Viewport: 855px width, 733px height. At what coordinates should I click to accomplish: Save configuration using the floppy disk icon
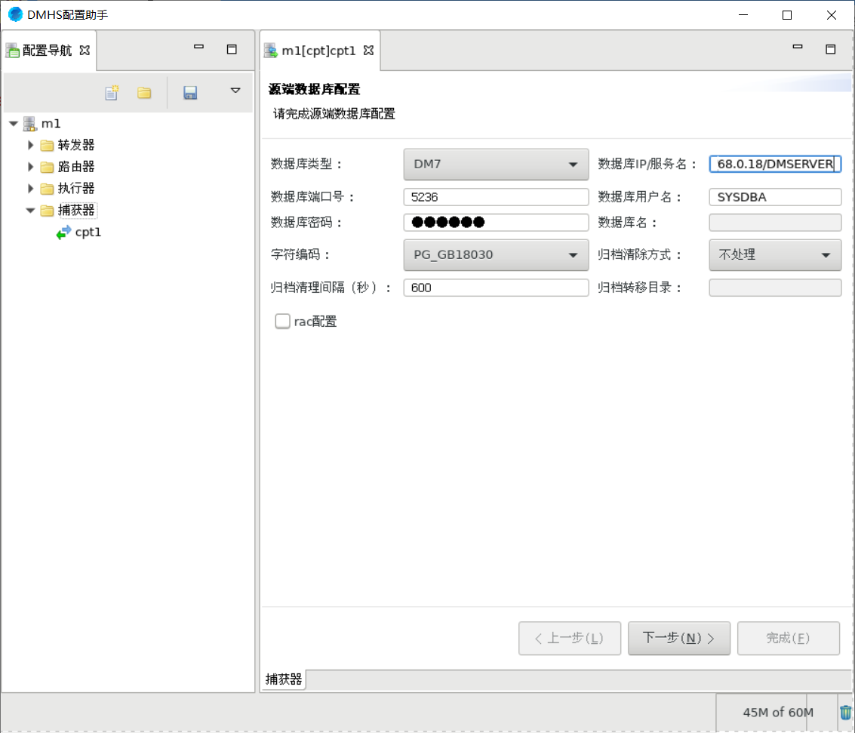(x=190, y=92)
